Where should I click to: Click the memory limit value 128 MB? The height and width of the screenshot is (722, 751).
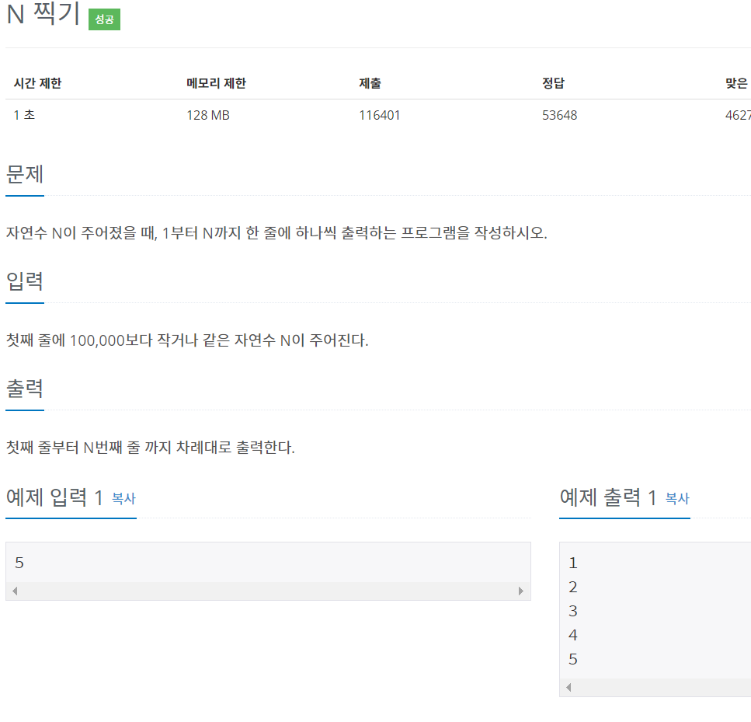click(x=208, y=115)
